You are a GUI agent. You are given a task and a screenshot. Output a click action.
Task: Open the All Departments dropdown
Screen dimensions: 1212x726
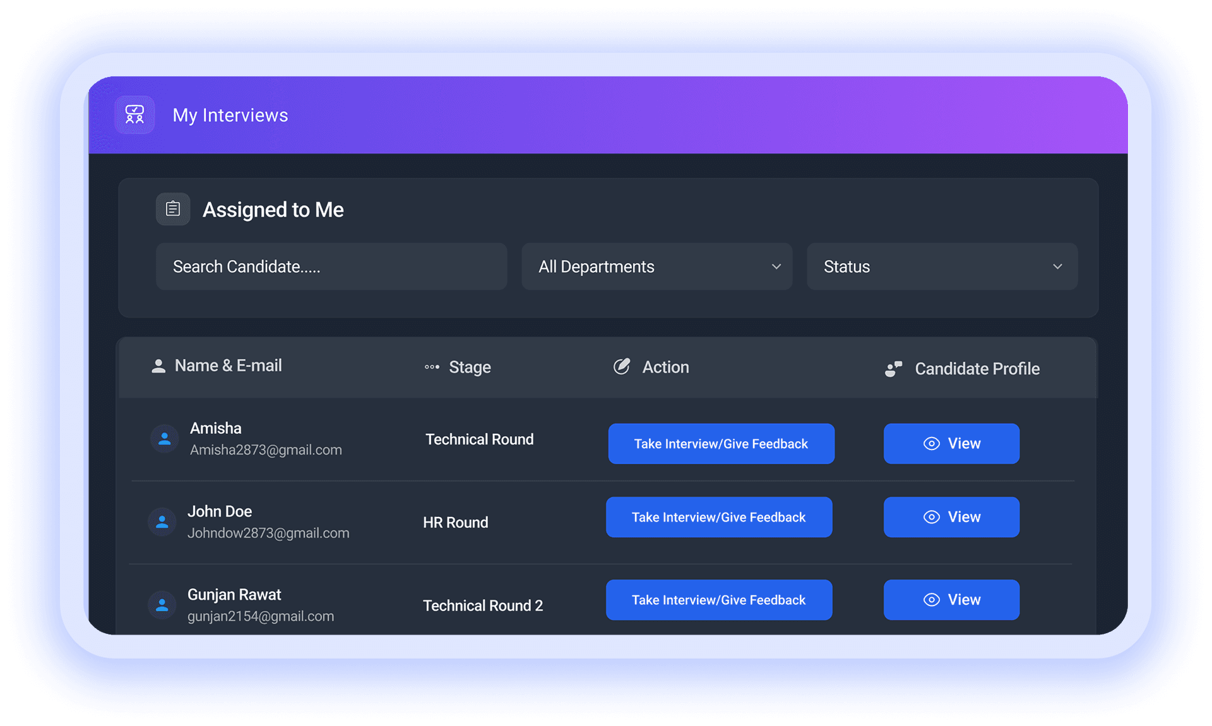coord(656,266)
